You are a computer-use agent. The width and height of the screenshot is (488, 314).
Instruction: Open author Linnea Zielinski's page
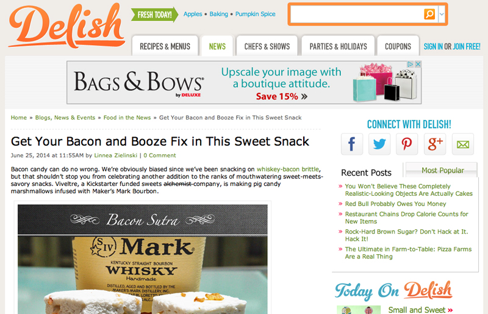115,155
